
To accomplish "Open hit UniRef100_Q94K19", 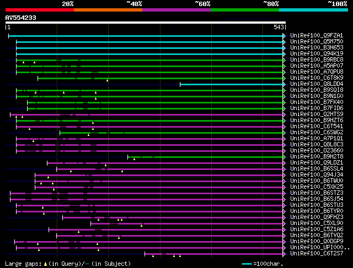I will click(317, 54).
